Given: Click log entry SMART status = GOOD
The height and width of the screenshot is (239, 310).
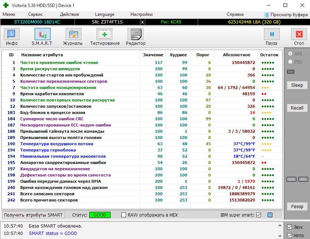Looking at the screenshot, I should tap(53, 233).
